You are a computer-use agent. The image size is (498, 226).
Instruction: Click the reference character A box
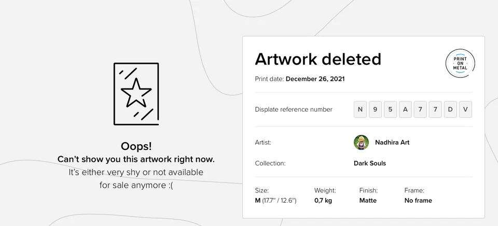(x=405, y=110)
